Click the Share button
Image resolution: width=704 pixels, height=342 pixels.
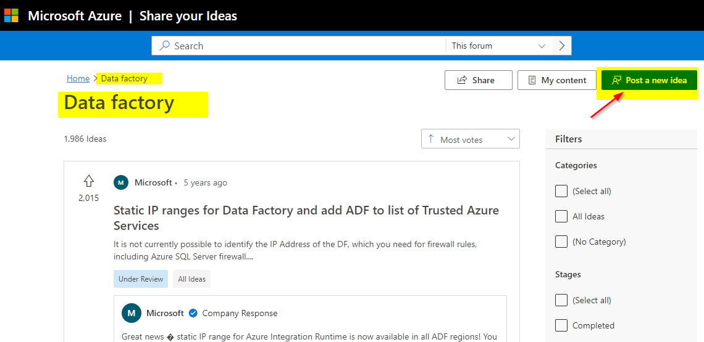(x=478, y=80)
